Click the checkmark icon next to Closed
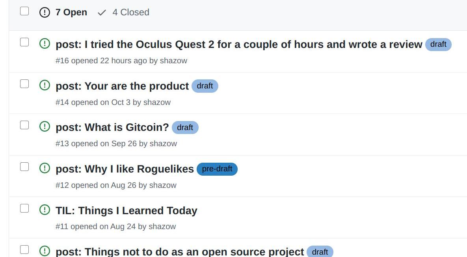This screenshot has width=467, height=257. pos(102,13)
